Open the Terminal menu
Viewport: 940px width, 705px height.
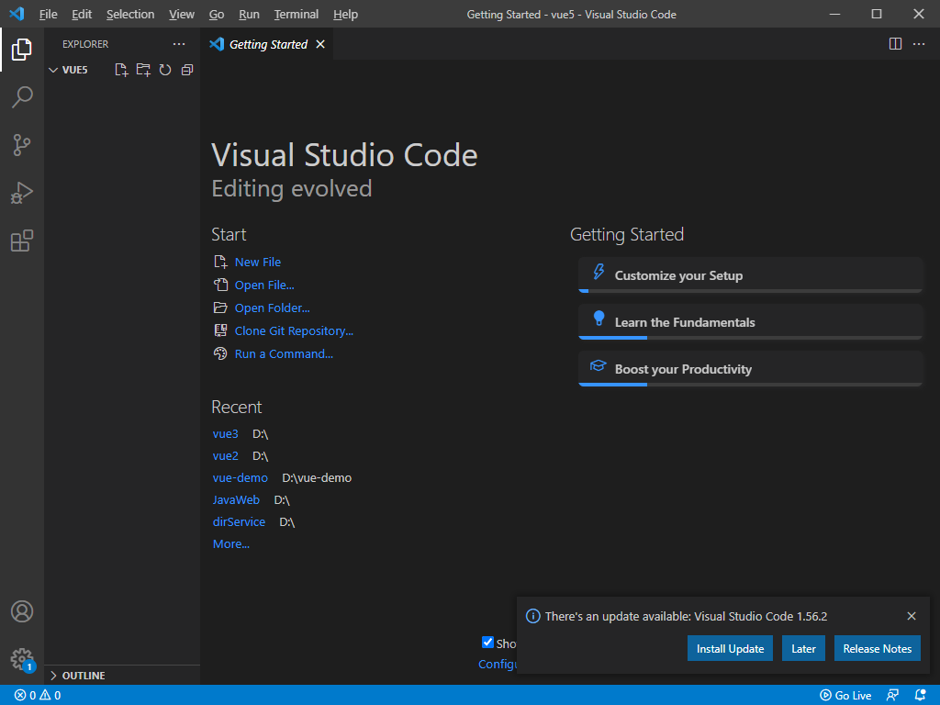click(x=297, y=15)
